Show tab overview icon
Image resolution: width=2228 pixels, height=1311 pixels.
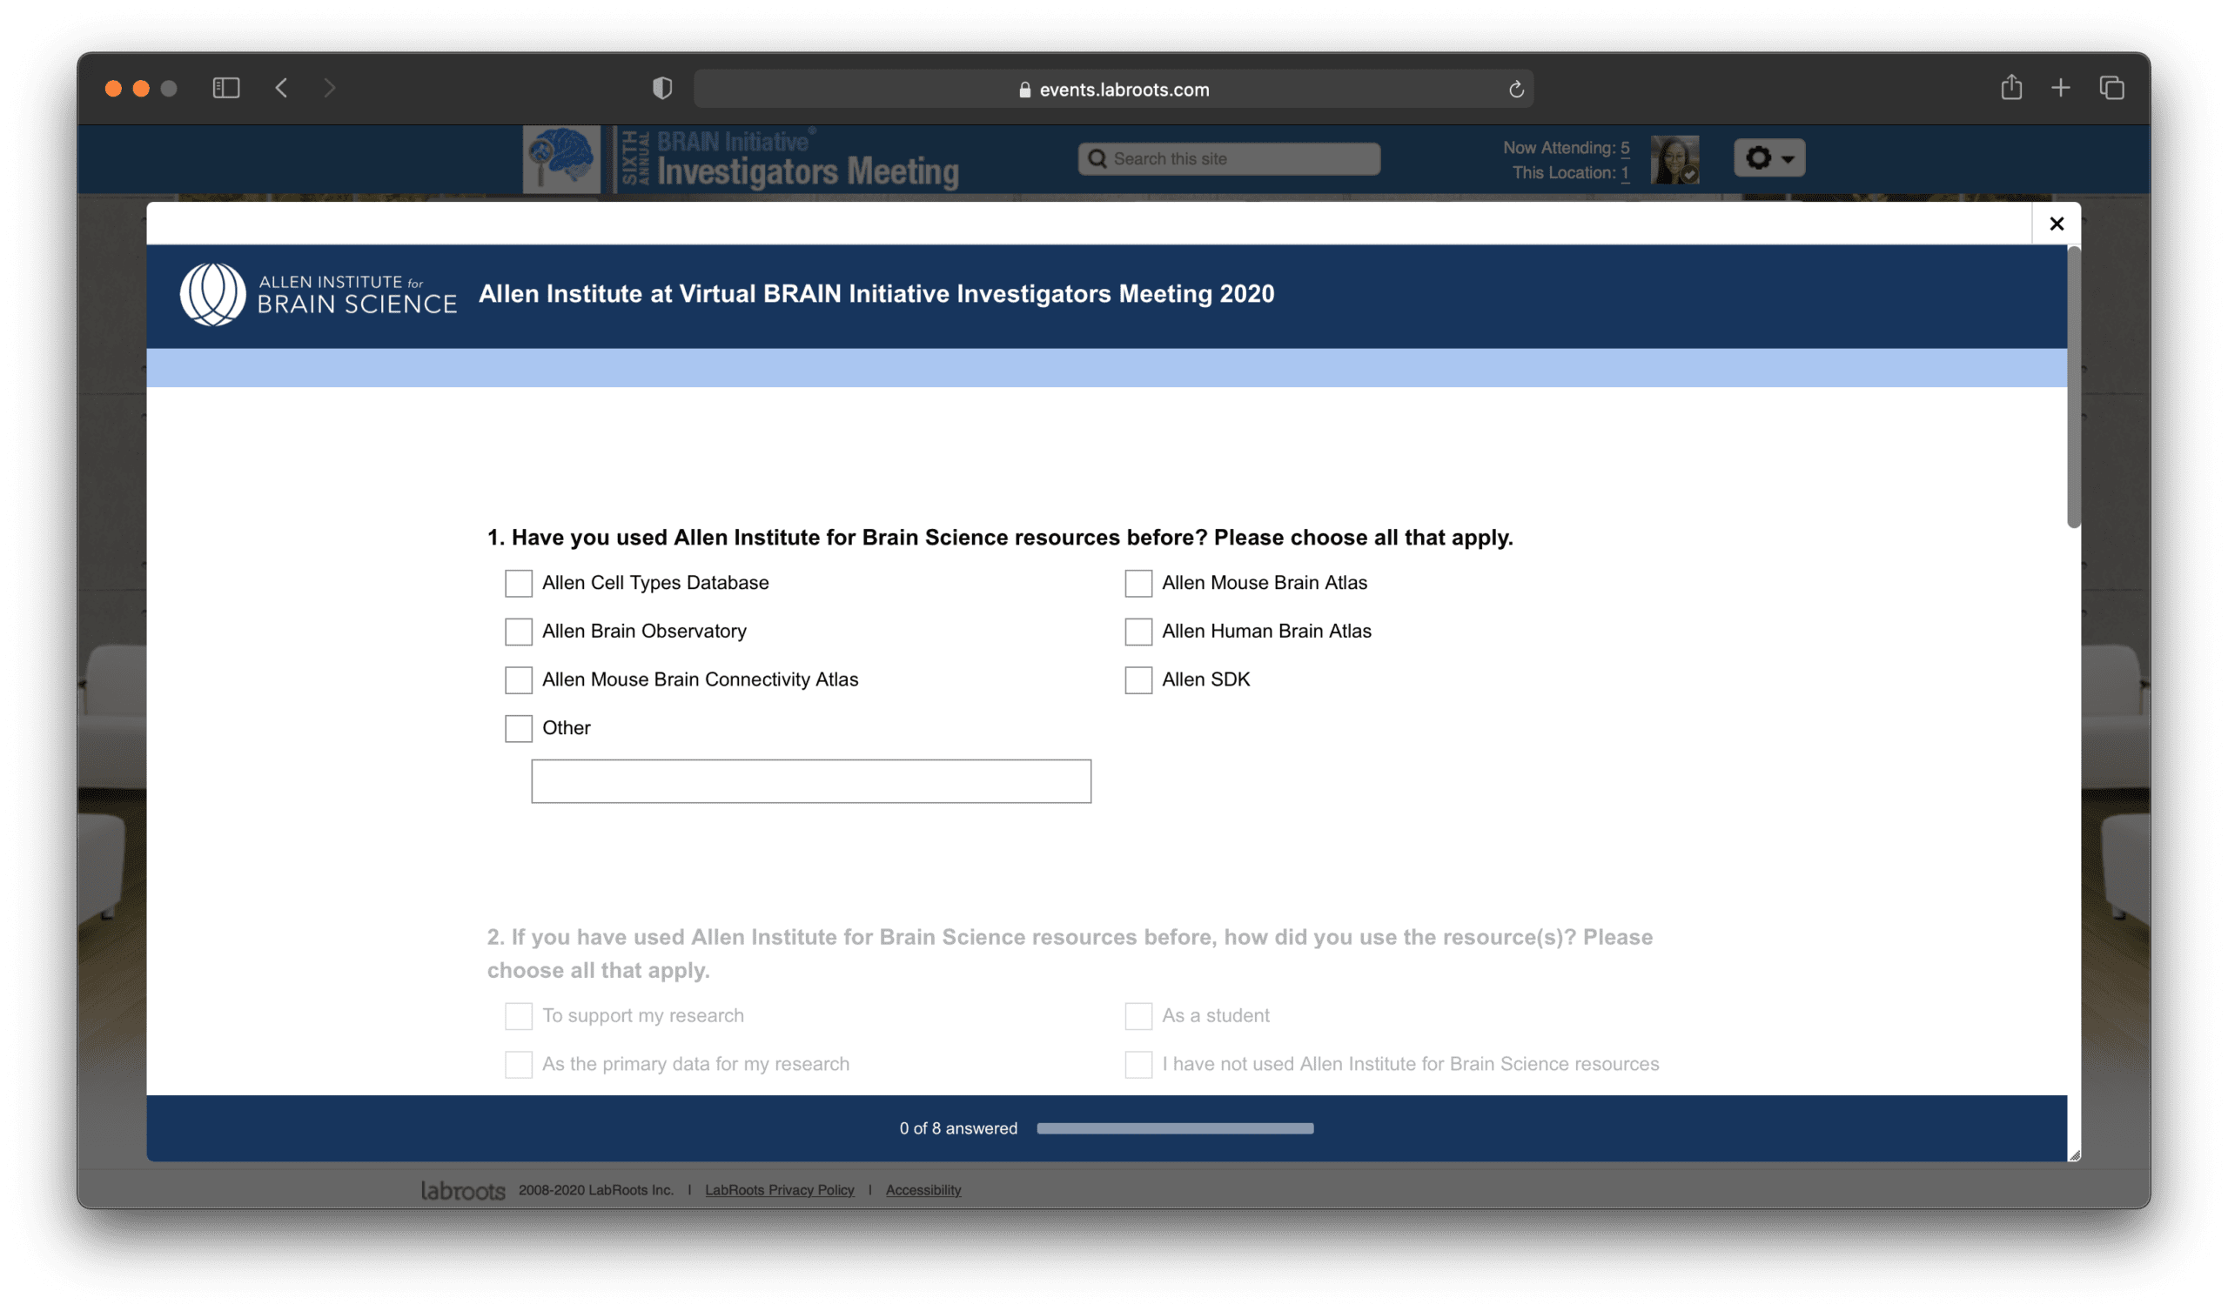[x=2111, y=88]
